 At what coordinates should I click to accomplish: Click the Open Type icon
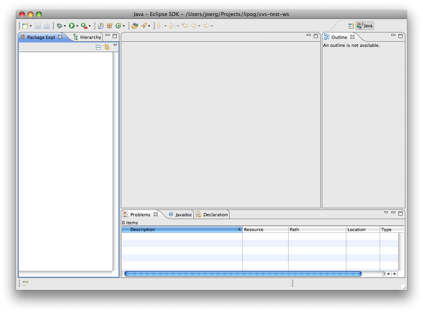pos(134,26)
